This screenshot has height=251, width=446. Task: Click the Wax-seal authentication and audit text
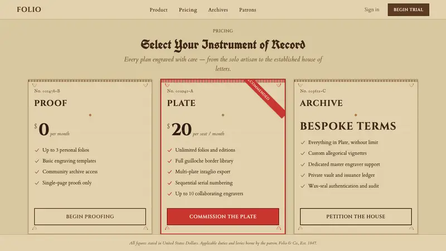coord(343,186)
